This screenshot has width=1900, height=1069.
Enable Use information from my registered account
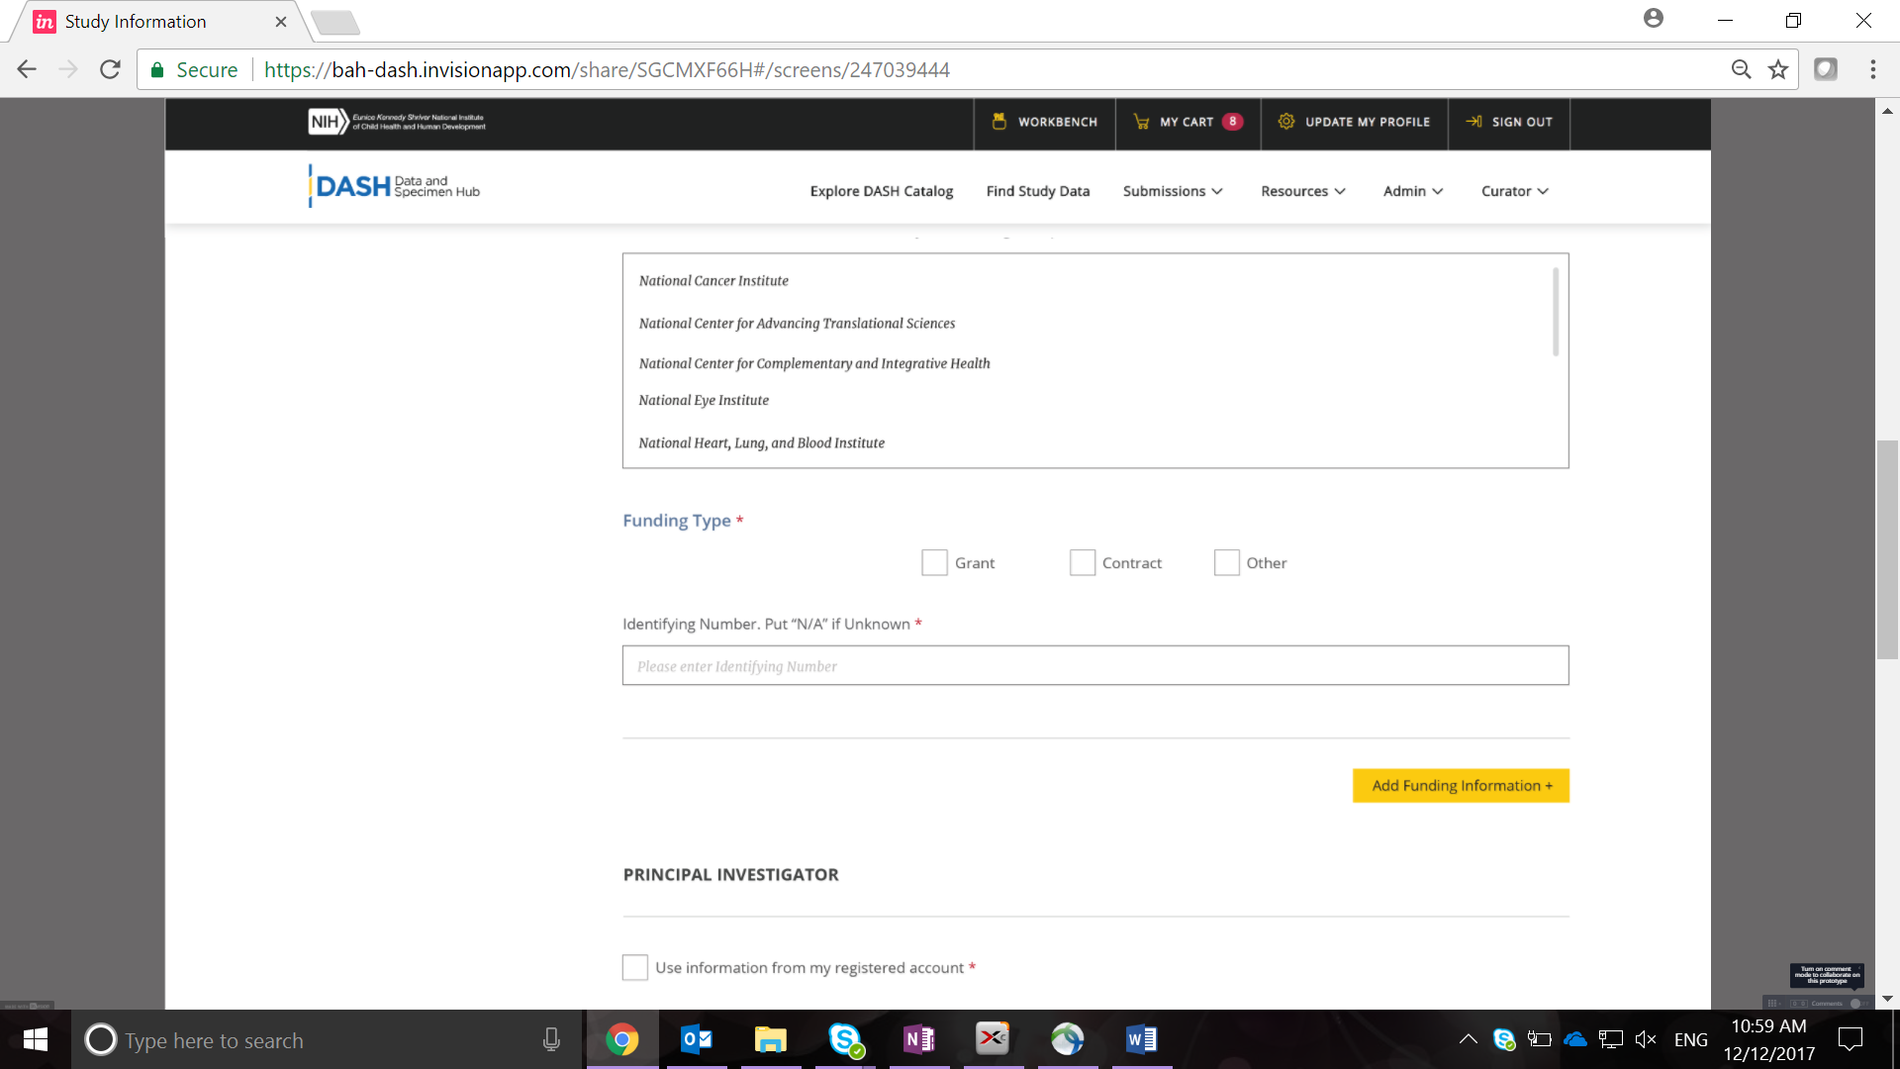pyautogui.click(x=635, y=967)
